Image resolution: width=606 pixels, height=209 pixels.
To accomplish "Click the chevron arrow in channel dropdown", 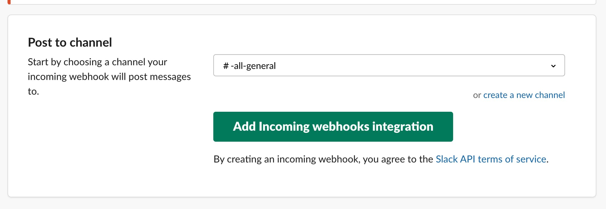I will (x=553, y=66).
